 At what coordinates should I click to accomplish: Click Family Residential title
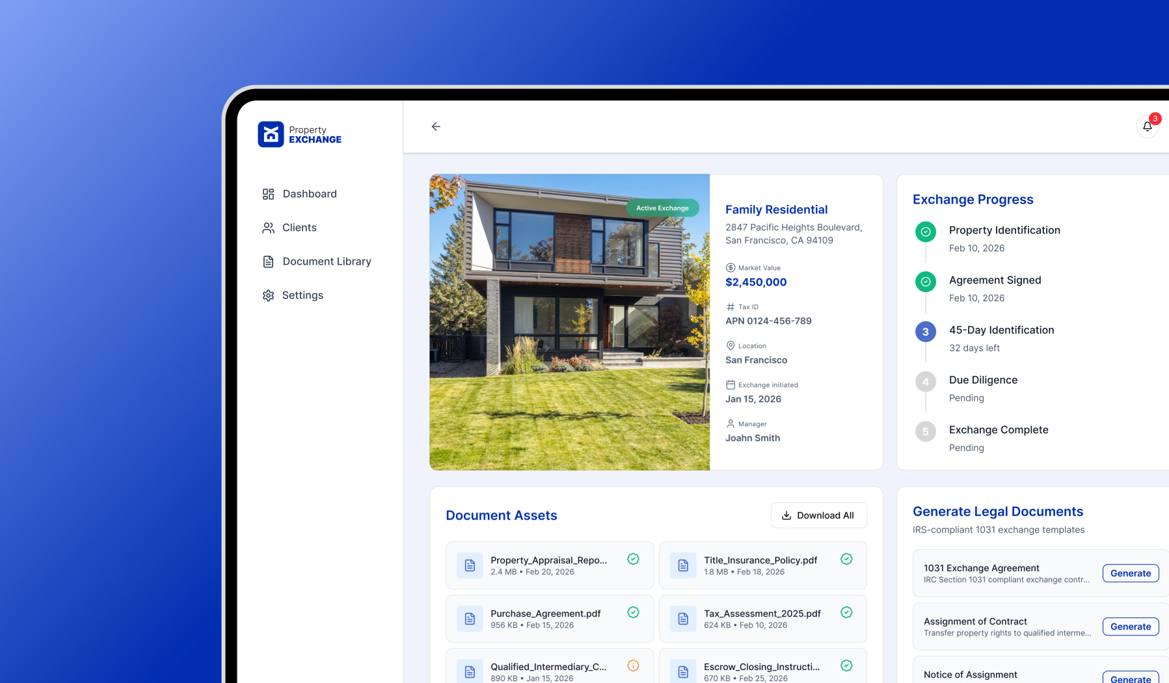tap(776, 209)
